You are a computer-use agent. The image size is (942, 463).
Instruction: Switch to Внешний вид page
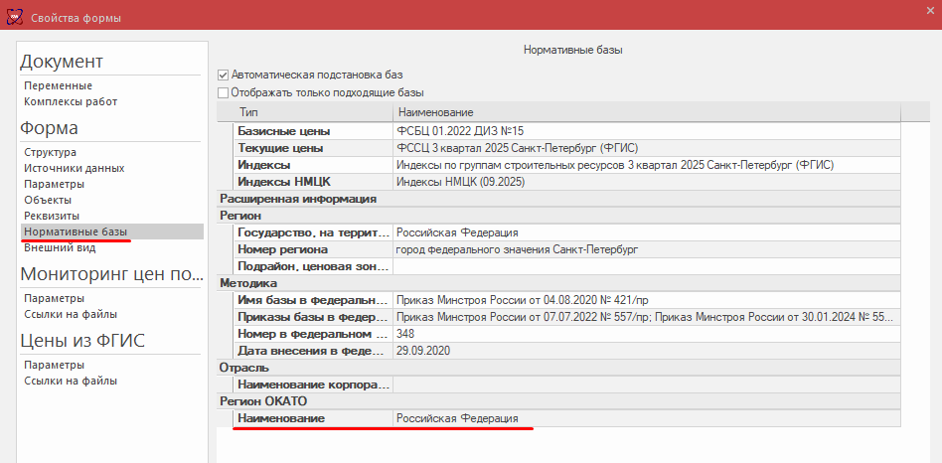[x=60, y=247]
